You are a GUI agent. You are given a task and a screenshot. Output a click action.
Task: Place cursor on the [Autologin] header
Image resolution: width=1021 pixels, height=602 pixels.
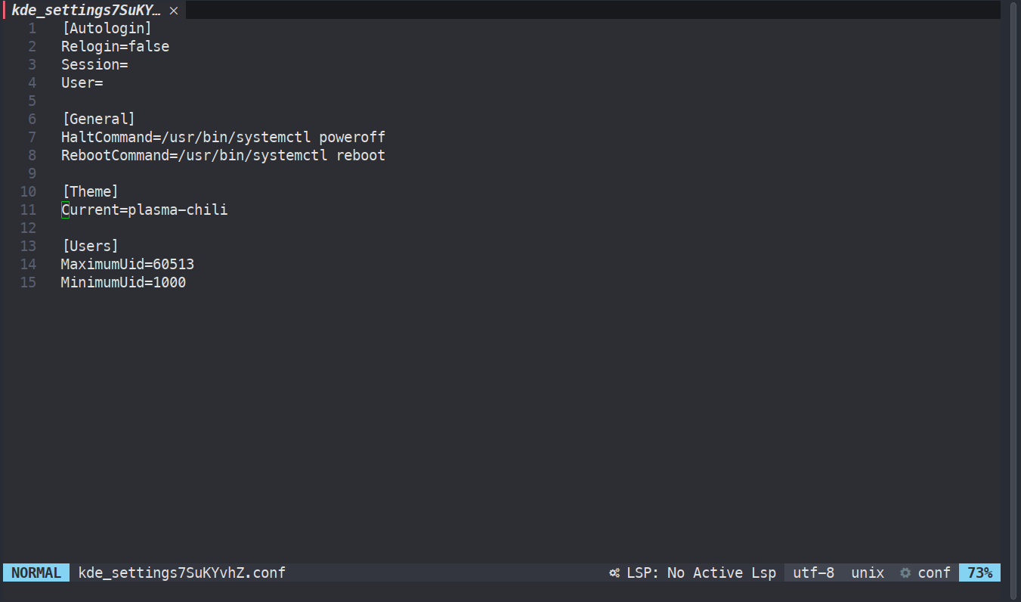tap(107, 28)
